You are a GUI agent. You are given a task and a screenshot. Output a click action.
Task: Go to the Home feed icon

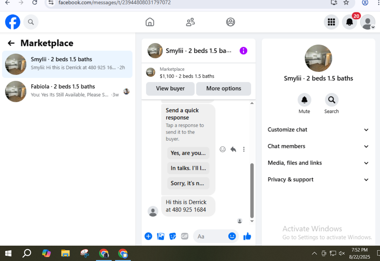point(150,22)
